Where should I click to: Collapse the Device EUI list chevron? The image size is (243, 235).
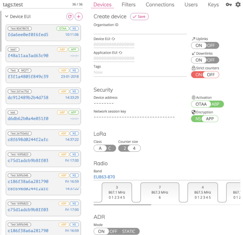(7, 17)
